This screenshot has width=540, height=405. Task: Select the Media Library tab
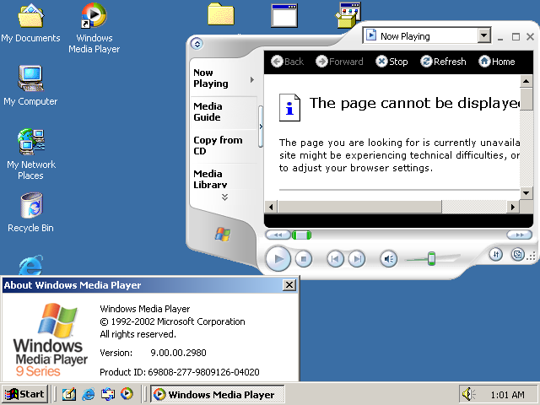(224, 178)
